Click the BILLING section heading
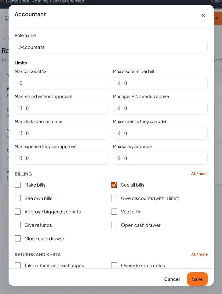This screenshot has height=294, width=222. point(23,174)
